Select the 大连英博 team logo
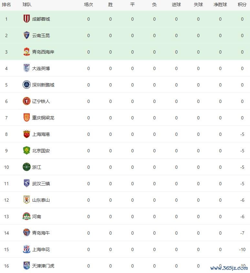 coord(26,68)
